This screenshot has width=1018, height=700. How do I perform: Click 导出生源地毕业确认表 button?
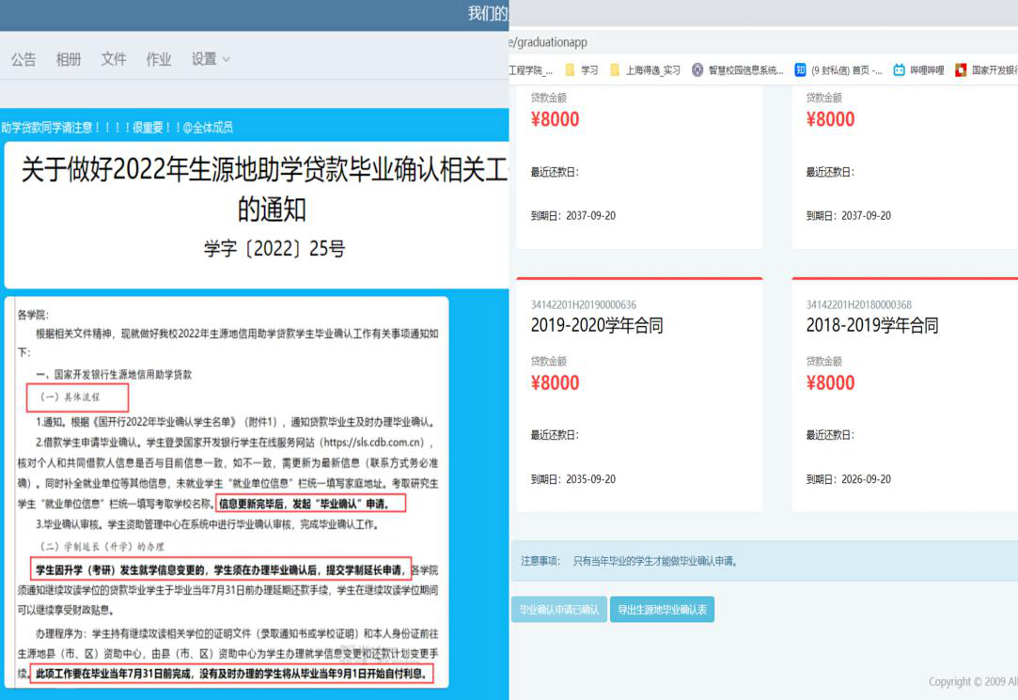(x=663, y=610)
